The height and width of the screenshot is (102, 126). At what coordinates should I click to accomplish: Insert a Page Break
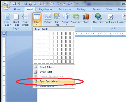(x=25, y=20)
